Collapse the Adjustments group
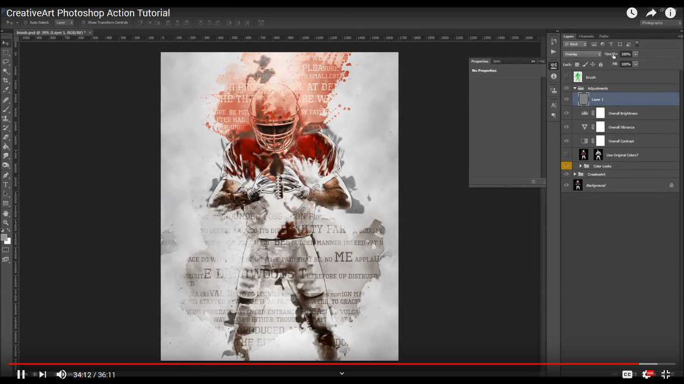This screenshot has height=384, width=684. pos(574,88)
